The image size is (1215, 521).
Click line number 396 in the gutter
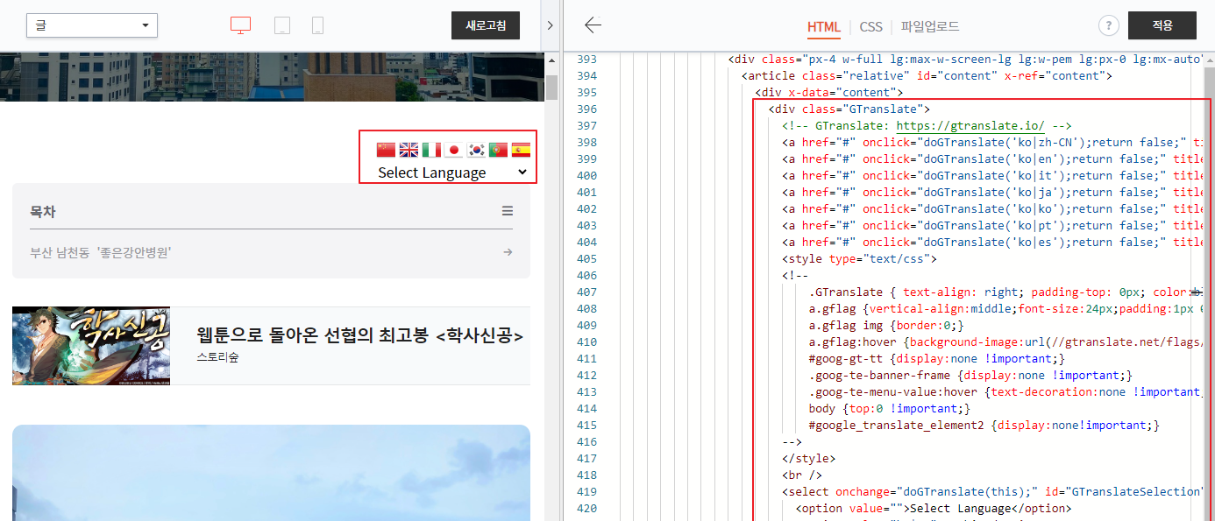pyautogui.click(x=586, y=109)
